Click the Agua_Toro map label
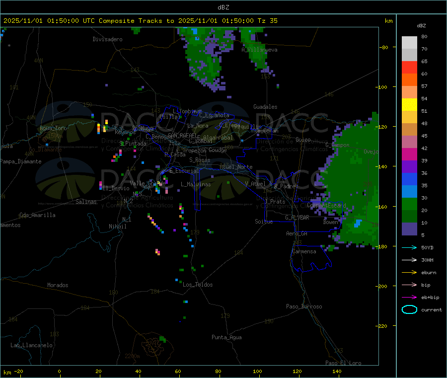This screenshot has height=378, width=447. (x=53, y=128)
